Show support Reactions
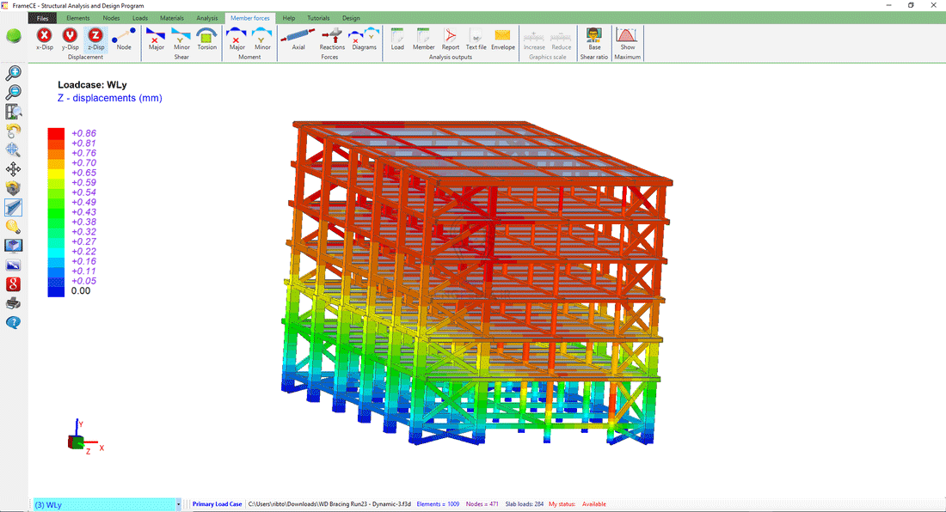The width and height of the screenshot is (946, 512). tap(332, 38)
